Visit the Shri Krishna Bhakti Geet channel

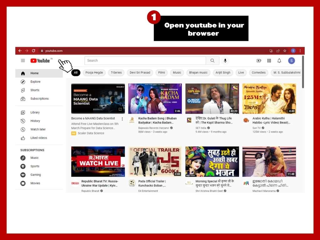pos(209,191)
